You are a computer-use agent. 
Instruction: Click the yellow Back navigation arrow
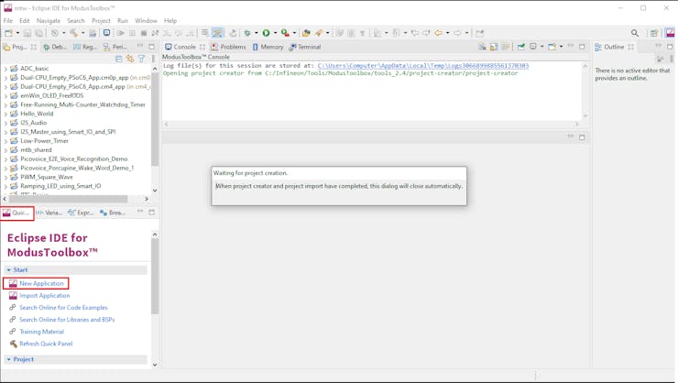[x=439, y=33]
